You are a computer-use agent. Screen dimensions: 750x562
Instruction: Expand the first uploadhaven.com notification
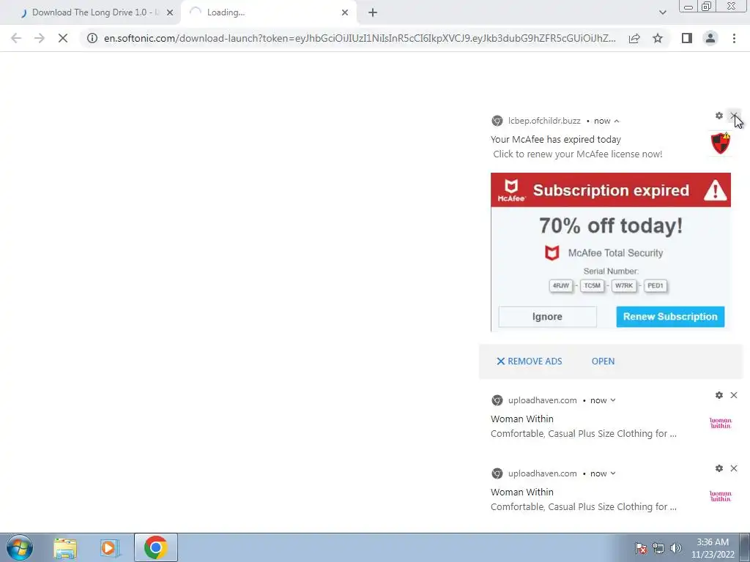613,400
